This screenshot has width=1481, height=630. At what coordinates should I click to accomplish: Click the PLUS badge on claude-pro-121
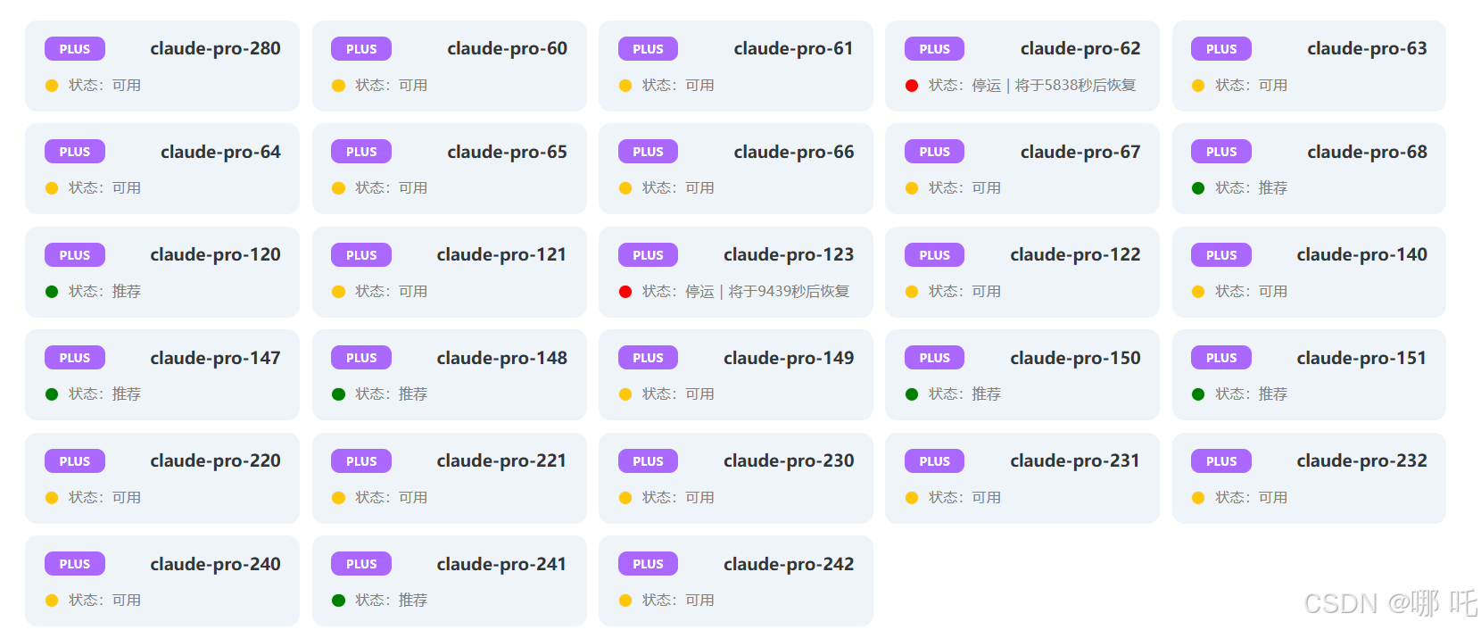point(361,255)
